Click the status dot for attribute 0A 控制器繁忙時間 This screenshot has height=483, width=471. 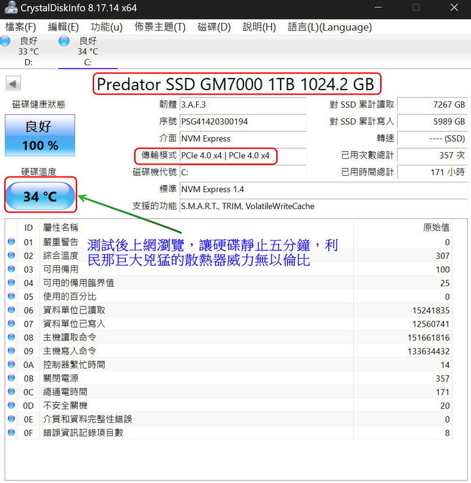pos(11,364)
